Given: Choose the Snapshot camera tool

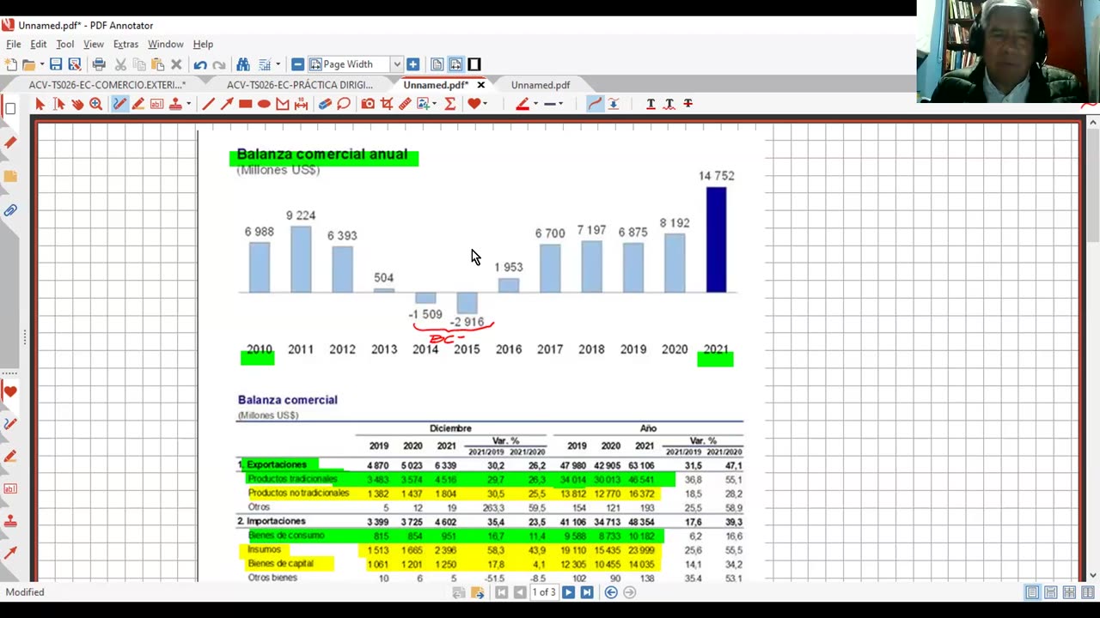Looking at the screenshot, I should pyautogui.click(x=368, y=104).
